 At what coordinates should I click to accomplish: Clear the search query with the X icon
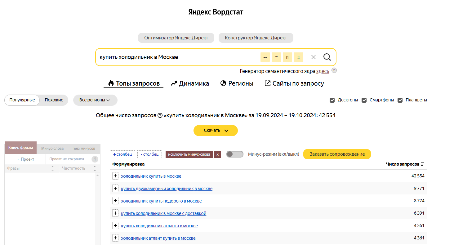coord(314,57)
